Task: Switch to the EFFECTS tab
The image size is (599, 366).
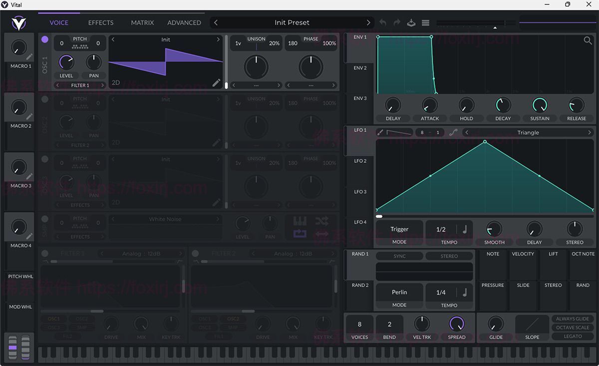Action: coord(100,22)
